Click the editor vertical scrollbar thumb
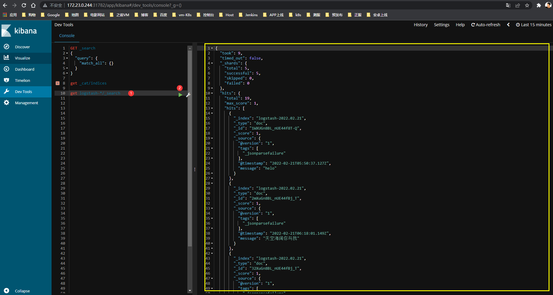Screen dimensions: 553x295 [x=190, y=148]
